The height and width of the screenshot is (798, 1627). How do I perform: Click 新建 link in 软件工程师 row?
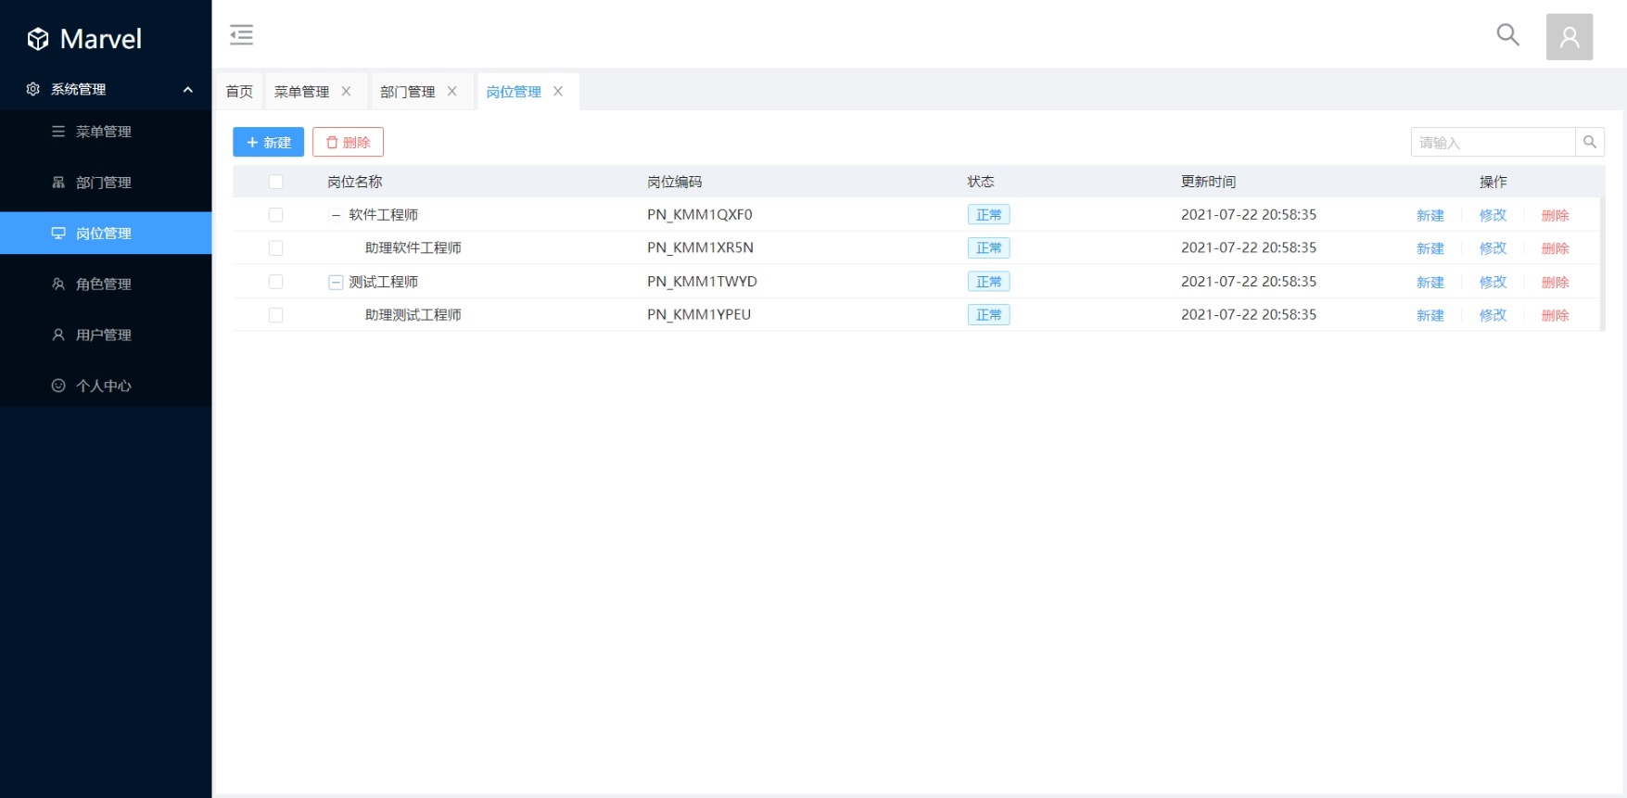tap(1430, 215)
